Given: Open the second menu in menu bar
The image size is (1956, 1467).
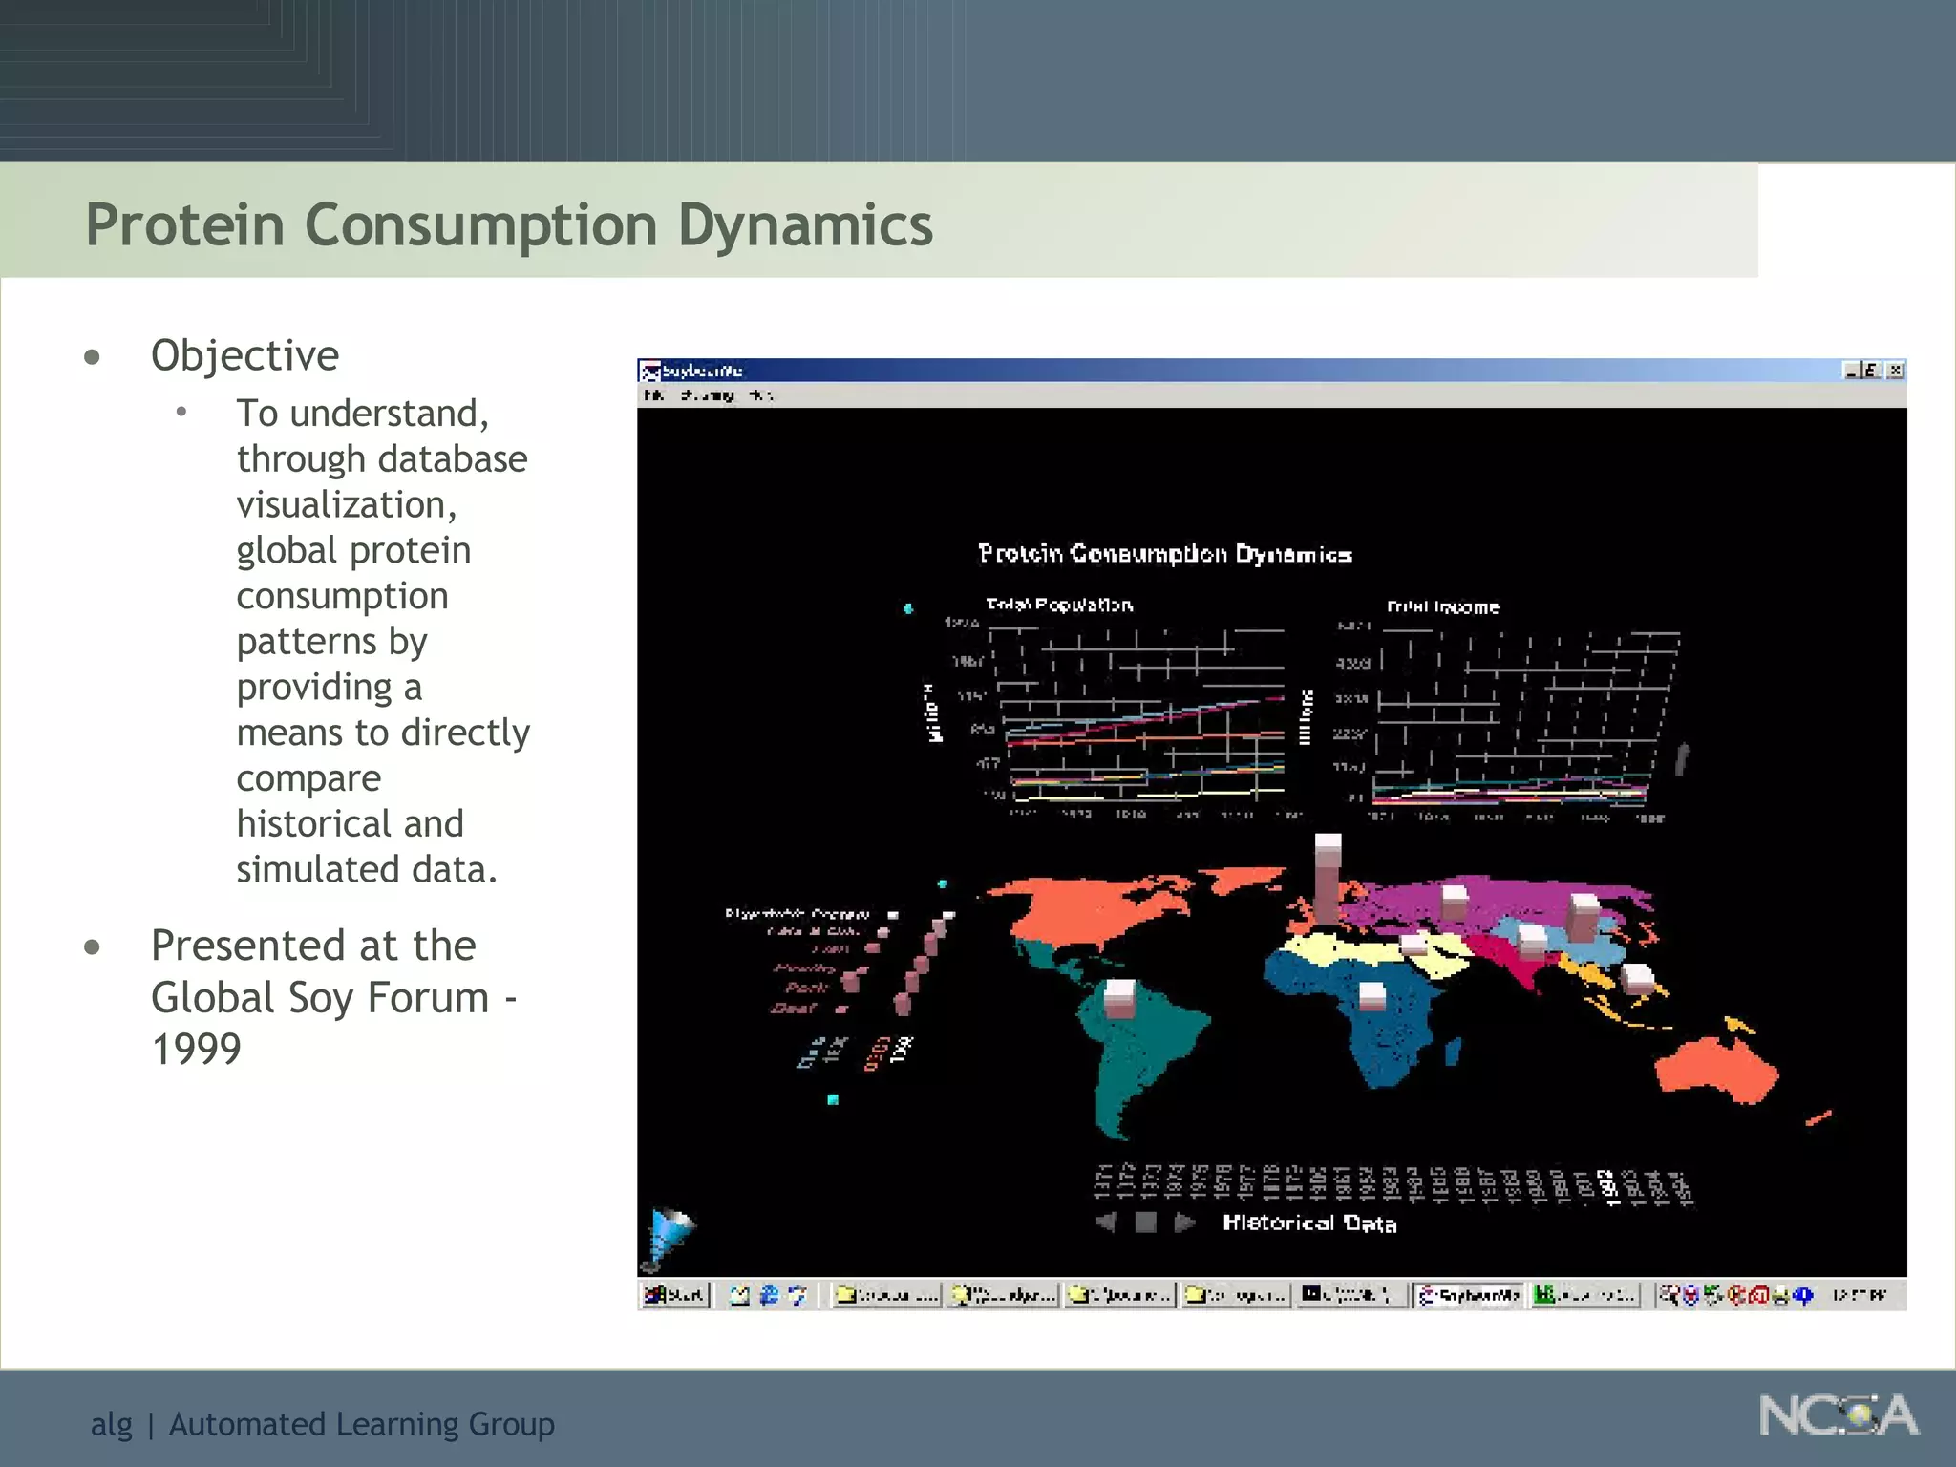Looking at the screenshot, I should pyautogui.click(x=708, y=394).
